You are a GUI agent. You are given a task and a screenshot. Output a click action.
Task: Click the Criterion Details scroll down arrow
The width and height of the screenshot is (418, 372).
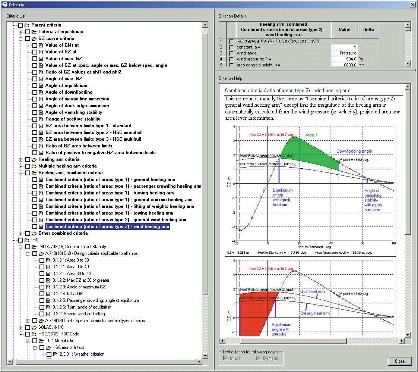coord(408,63)
